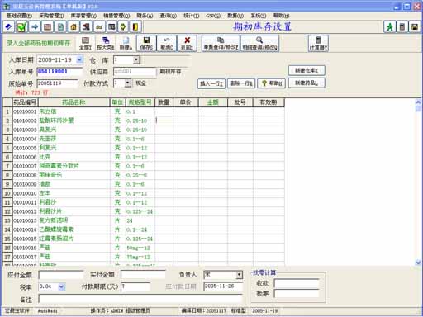Launch the 计算器(Y) calculator button
The width and height of the screenshot is (423, 317).
point(318,43)
